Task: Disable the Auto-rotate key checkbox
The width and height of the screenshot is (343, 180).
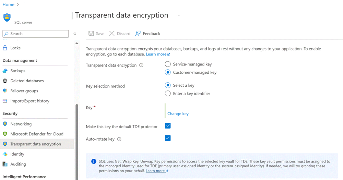Action: [168, 138]
